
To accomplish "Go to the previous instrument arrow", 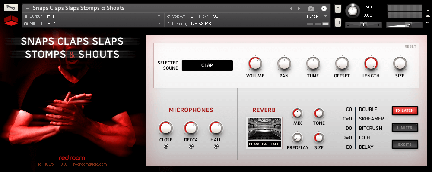I will tap(291, 9).
